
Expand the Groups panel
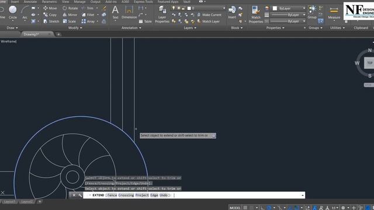(x=316, y=28)
